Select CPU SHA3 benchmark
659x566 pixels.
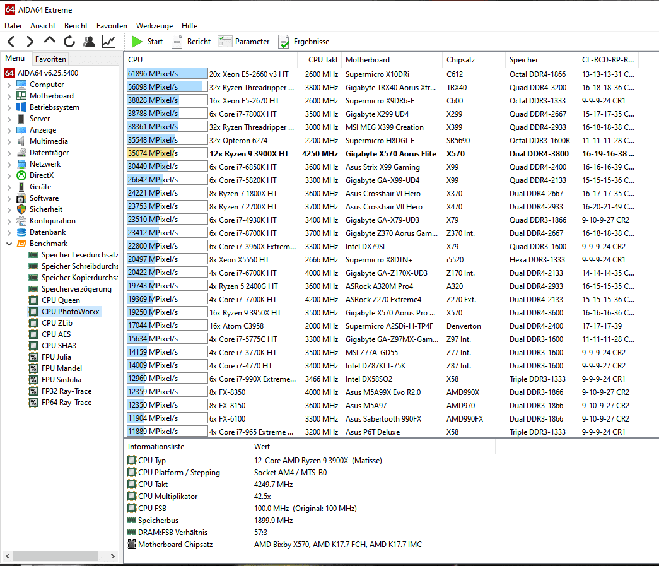[59, 346]
